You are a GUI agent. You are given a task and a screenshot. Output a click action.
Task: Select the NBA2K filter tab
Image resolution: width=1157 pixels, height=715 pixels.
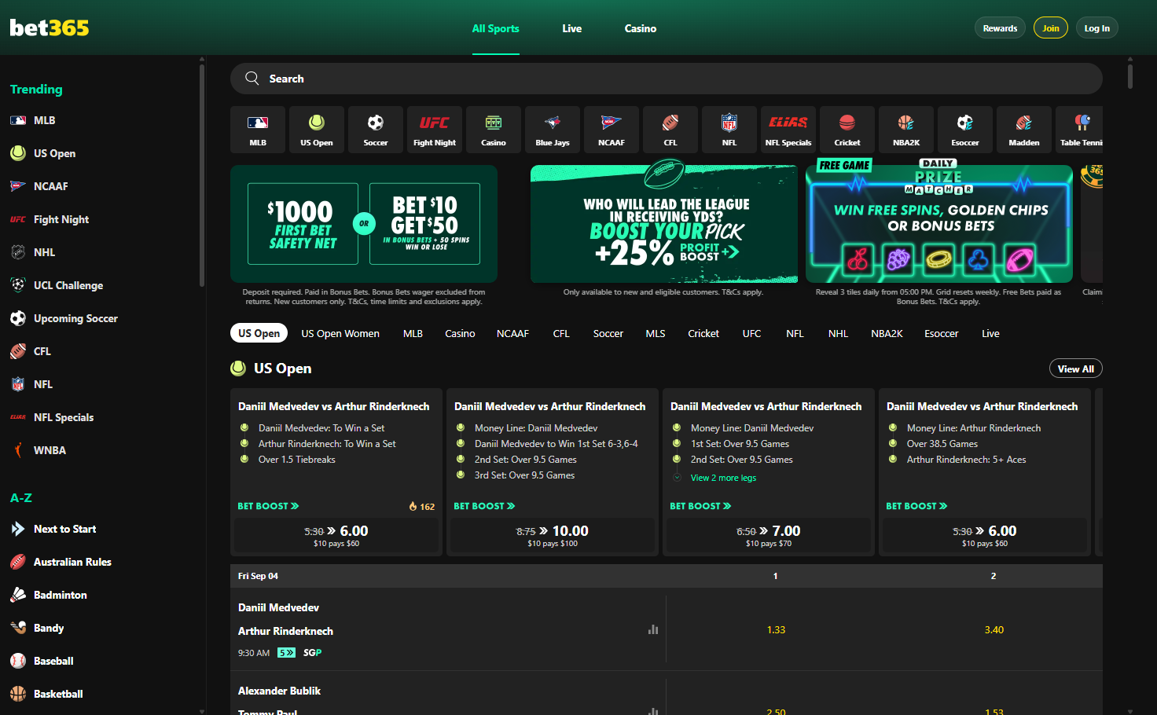(x=887, y=333)
